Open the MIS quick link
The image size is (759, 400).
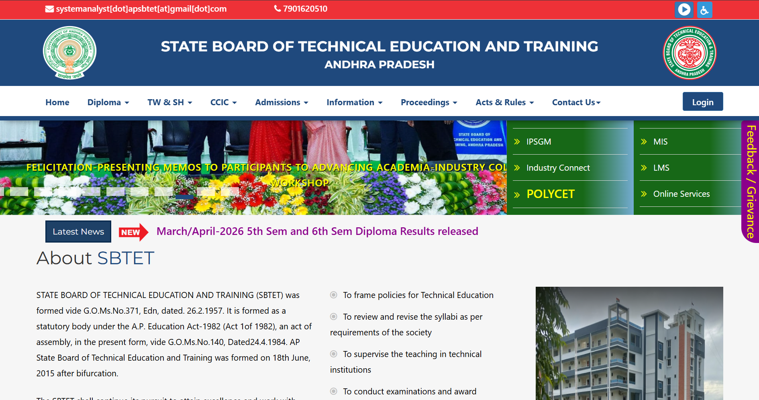[660, 142]
